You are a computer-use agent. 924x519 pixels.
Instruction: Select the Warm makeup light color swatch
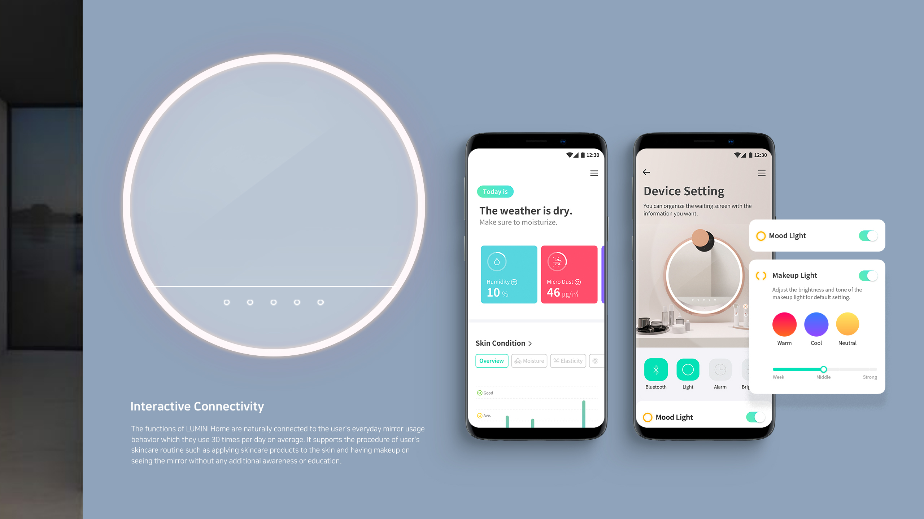785,324
